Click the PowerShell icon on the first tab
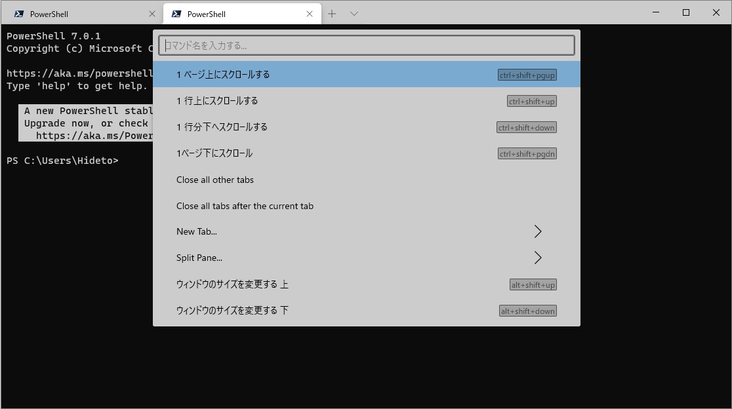This screenshot has height=409, width=732. 20,12
